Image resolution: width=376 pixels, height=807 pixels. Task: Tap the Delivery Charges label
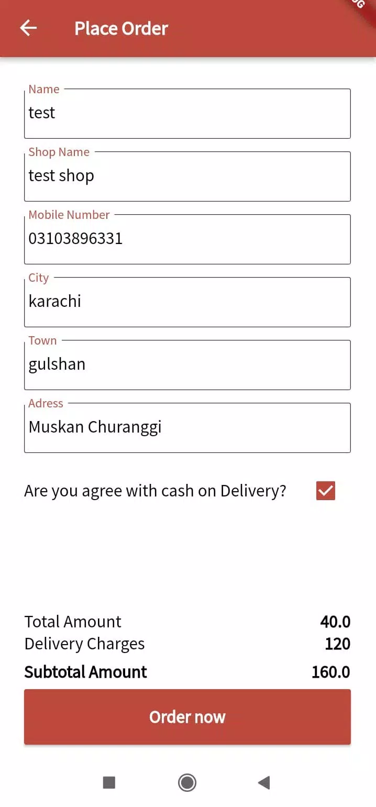pyautogui.click(x=84, y=644)
